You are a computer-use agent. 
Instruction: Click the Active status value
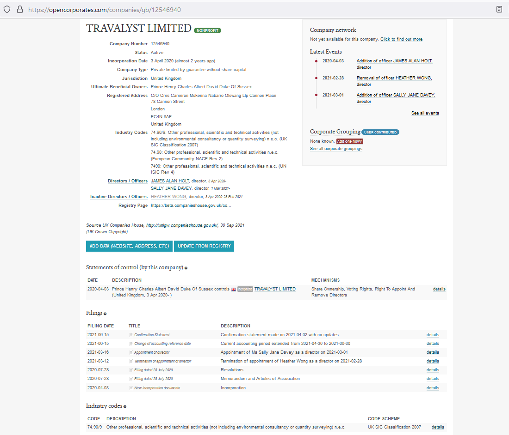click(x=157, y=53)
